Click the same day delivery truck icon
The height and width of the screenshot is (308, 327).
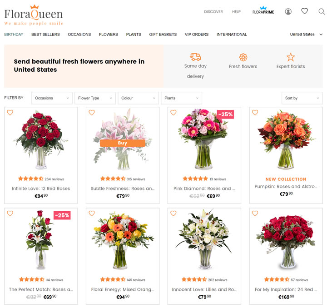[195, 57]
